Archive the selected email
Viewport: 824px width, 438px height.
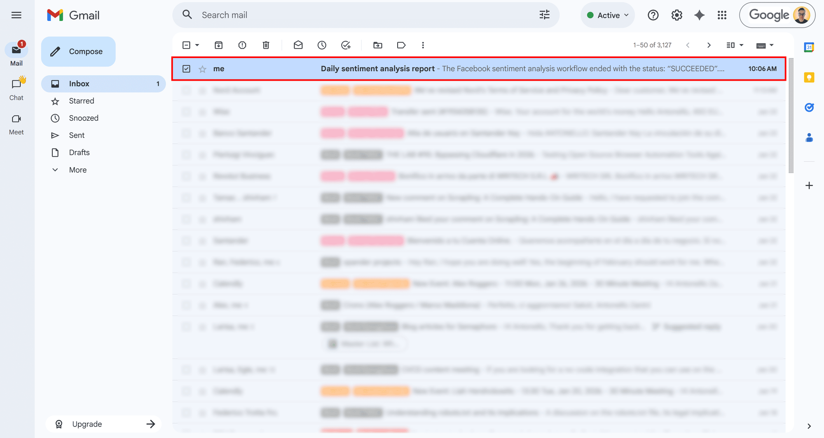pyautogui.click(x=219, y=45)
